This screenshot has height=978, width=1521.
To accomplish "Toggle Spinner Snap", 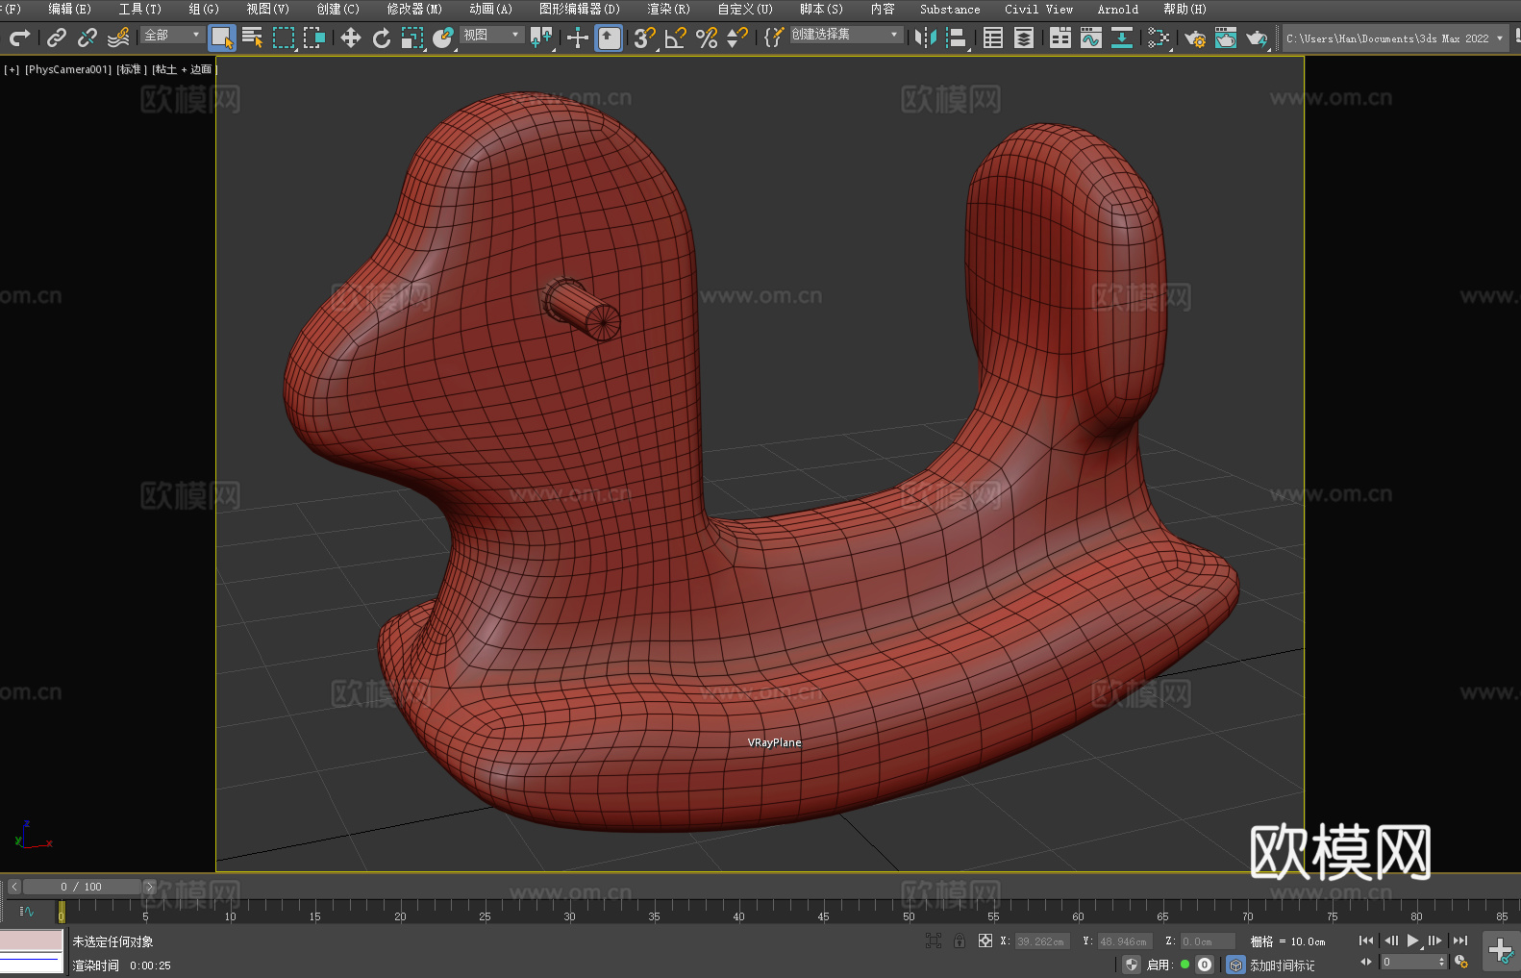I will [x=737, y=38].
